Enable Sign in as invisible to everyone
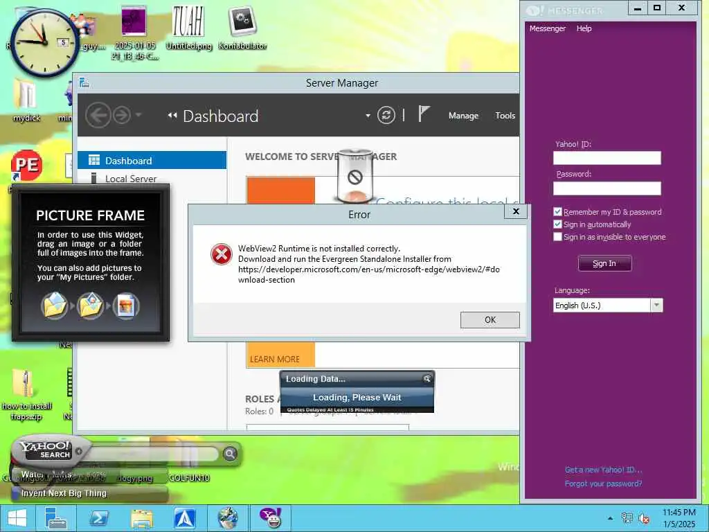The width and height of the screenshot is (709, 532). (557, 237)
